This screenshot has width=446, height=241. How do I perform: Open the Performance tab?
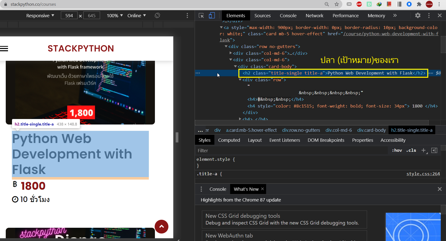click(x=346, y=15)
